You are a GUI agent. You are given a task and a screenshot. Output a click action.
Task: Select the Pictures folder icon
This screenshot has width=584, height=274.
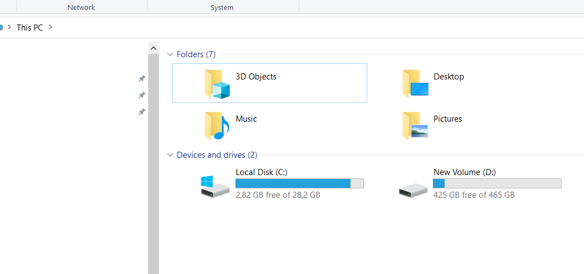pyautogui.click(x=415, y=126)
